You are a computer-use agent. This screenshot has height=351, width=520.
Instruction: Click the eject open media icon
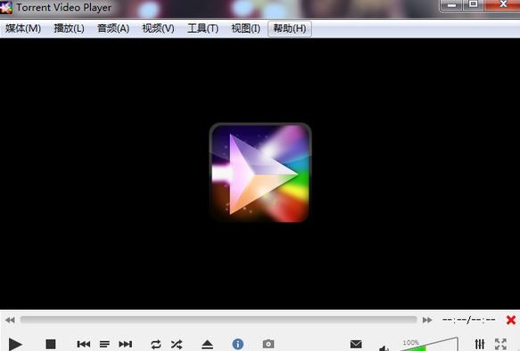click(x=207, y=345)
